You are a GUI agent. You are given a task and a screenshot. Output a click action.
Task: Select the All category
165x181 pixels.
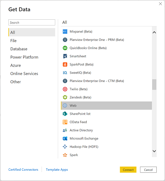(32, 32)
